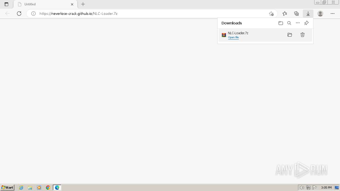Close the Untitled tab
Image resolution: width=340 pixels, height=191 pixels.
point(72,4)
